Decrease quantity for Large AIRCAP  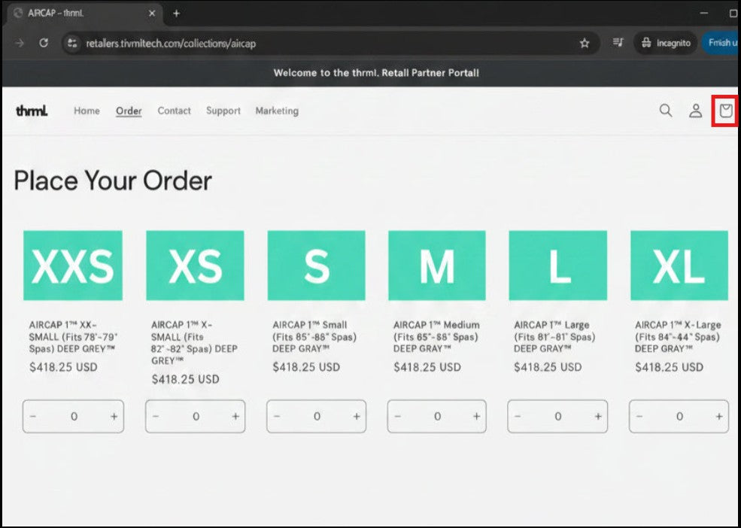(518, 417)
